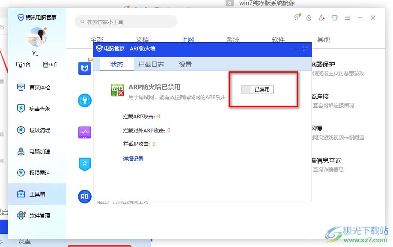Viewport: 393px width, 247px height.
Task: Open 首页体检 in the sidebar
Action: [x=37, y=87]
